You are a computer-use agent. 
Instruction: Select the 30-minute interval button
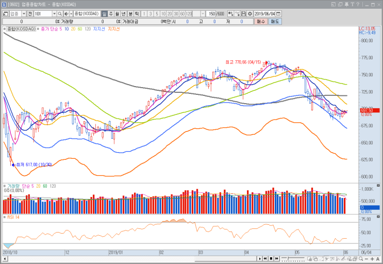click(x=176, y=14)
